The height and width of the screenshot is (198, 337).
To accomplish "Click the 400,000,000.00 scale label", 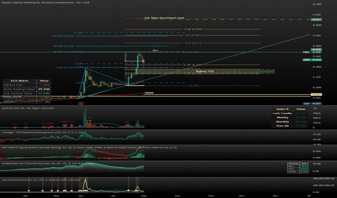I will point(324,178).
